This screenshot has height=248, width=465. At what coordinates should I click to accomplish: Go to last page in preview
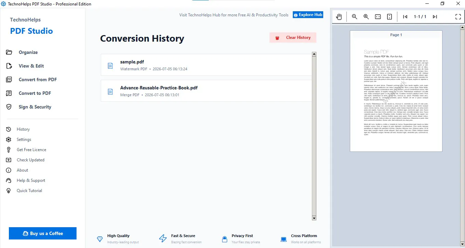435,17
